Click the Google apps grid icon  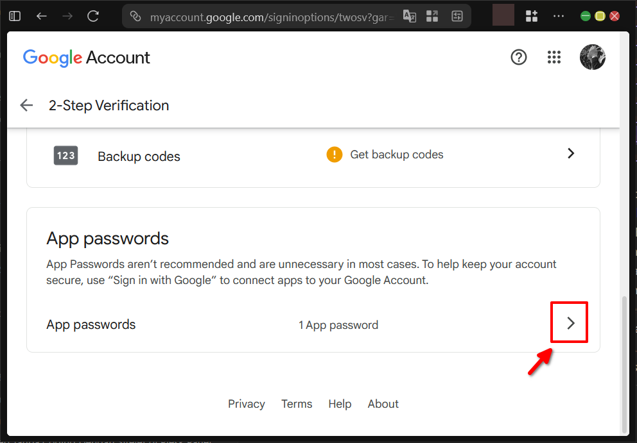click(554, 57)
